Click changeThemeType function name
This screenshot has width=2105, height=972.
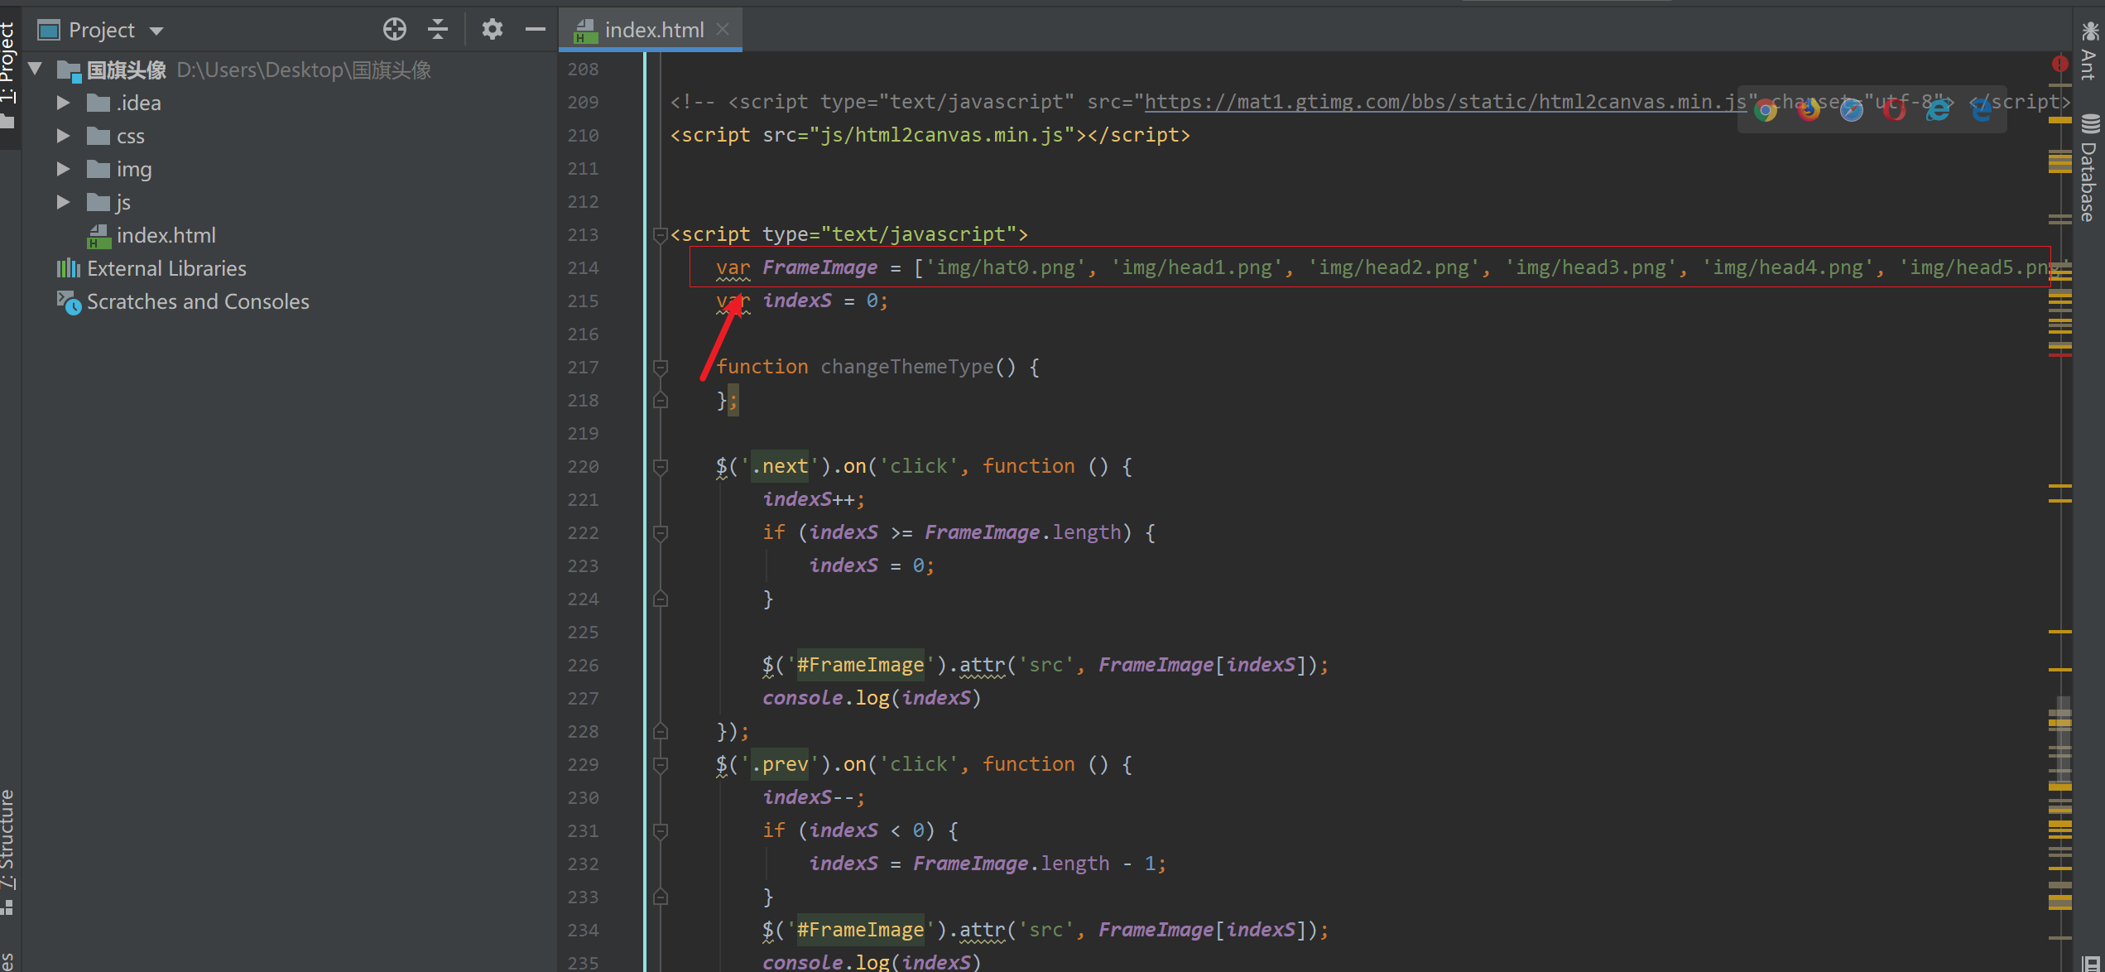coord(906,367)
